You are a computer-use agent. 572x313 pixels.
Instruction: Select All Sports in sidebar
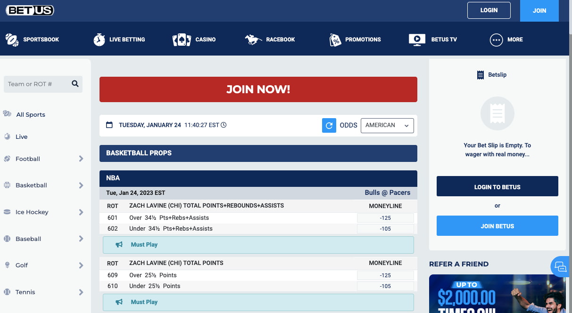pyautogui.click(x=31, y=114)
